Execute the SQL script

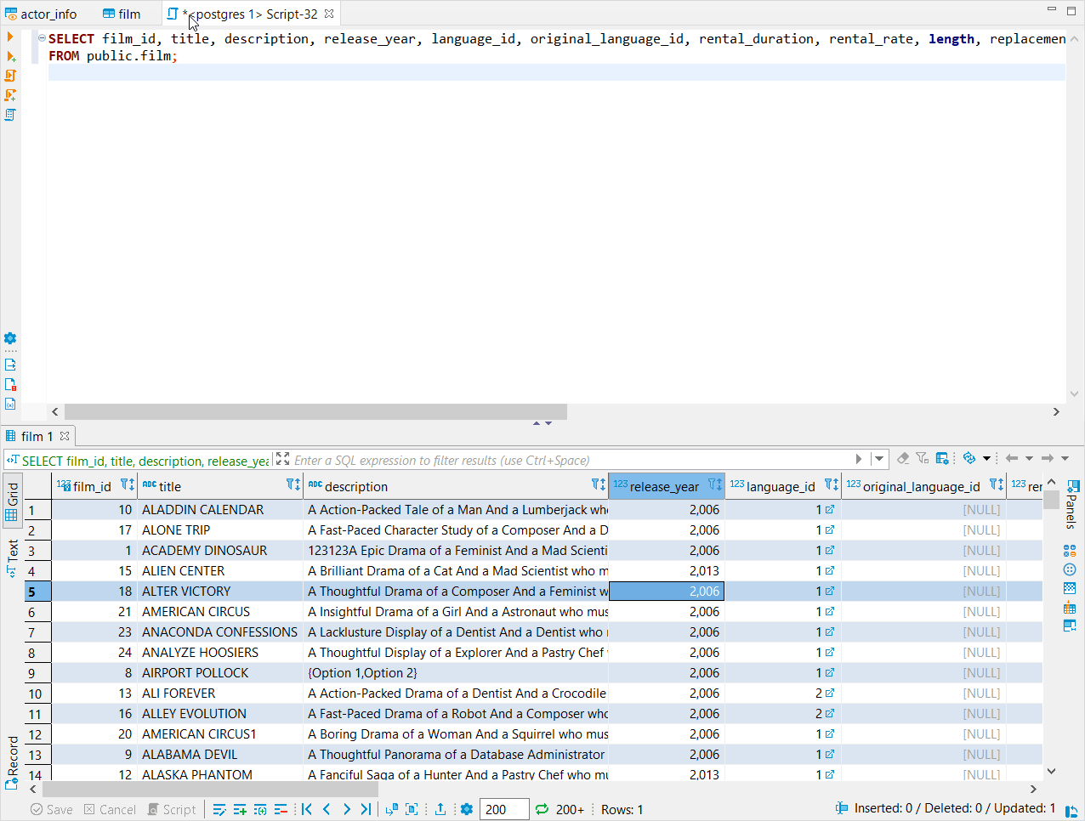10,76
